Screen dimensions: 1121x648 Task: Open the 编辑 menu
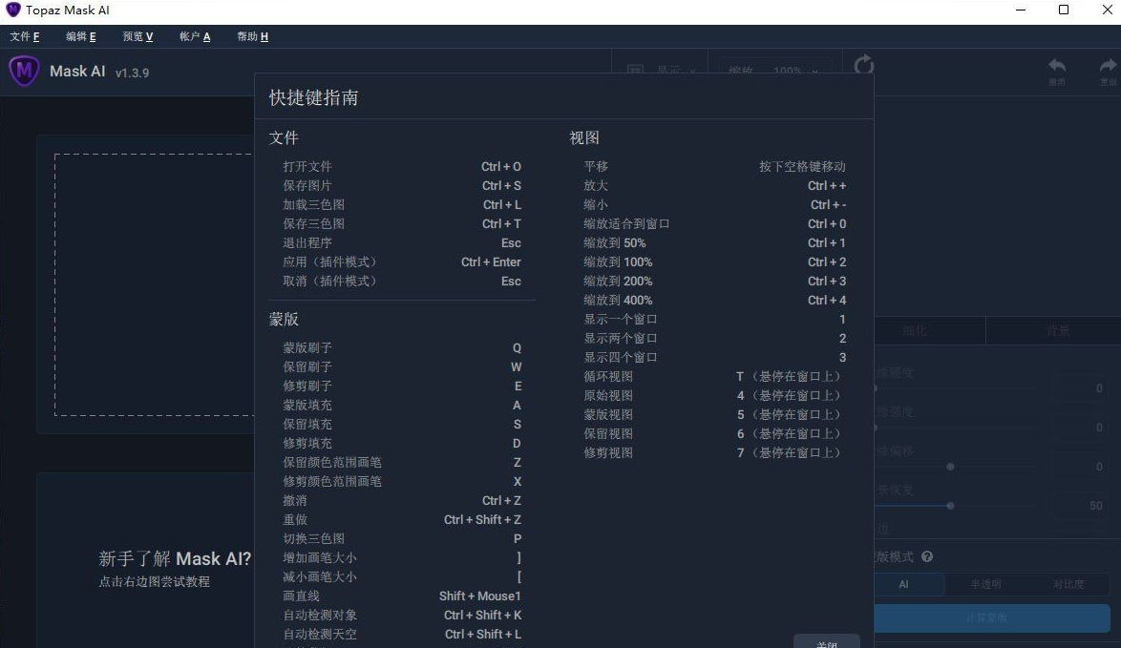(x=81, y=36)
